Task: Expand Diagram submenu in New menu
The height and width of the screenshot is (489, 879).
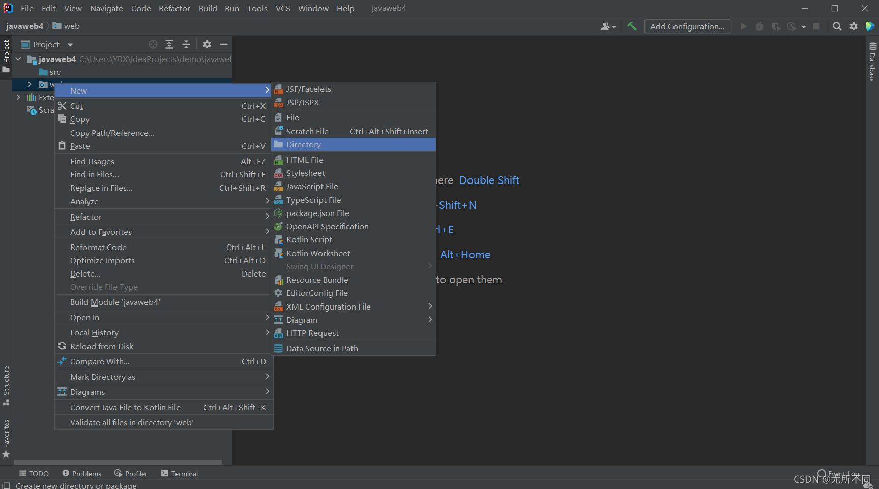Action: [x=354, y=320]
